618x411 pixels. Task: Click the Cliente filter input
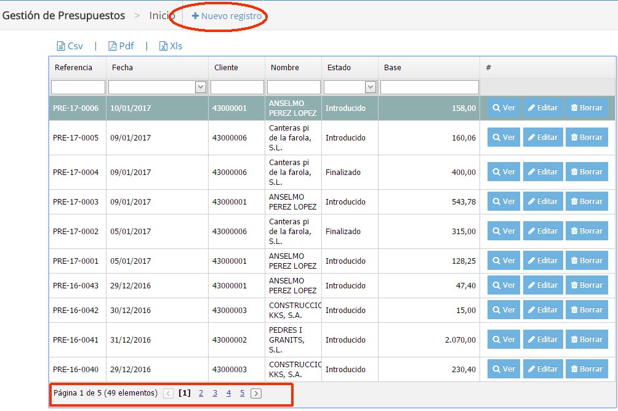pos(237,87)
